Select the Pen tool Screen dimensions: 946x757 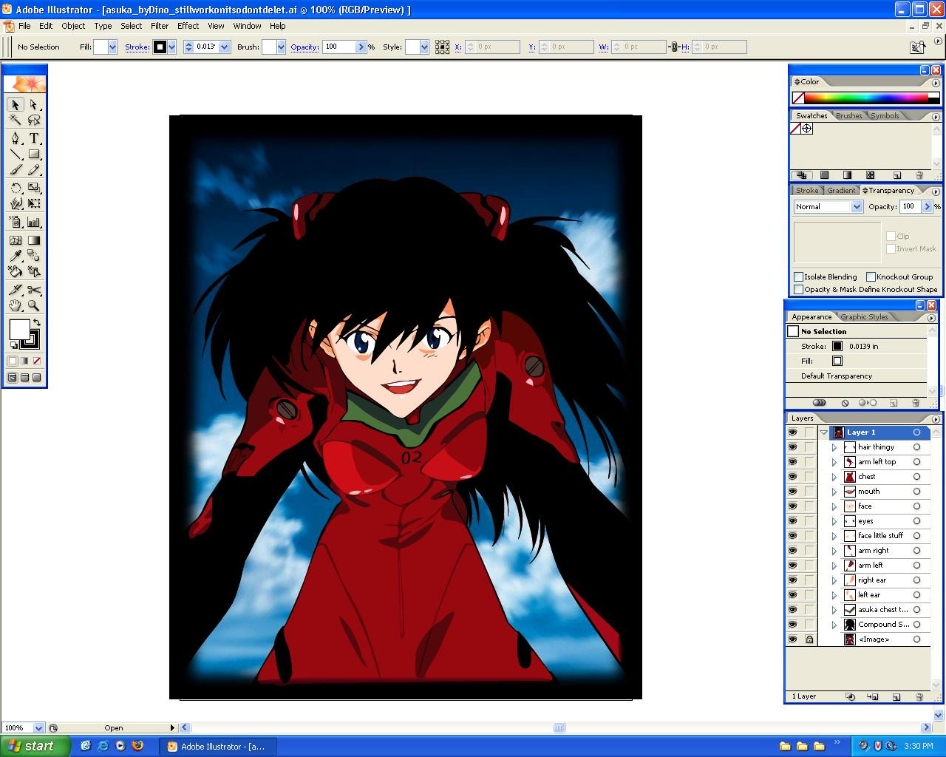16,138
